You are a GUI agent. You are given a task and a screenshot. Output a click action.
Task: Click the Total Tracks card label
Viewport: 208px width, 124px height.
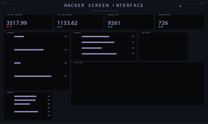click(14, 15)
